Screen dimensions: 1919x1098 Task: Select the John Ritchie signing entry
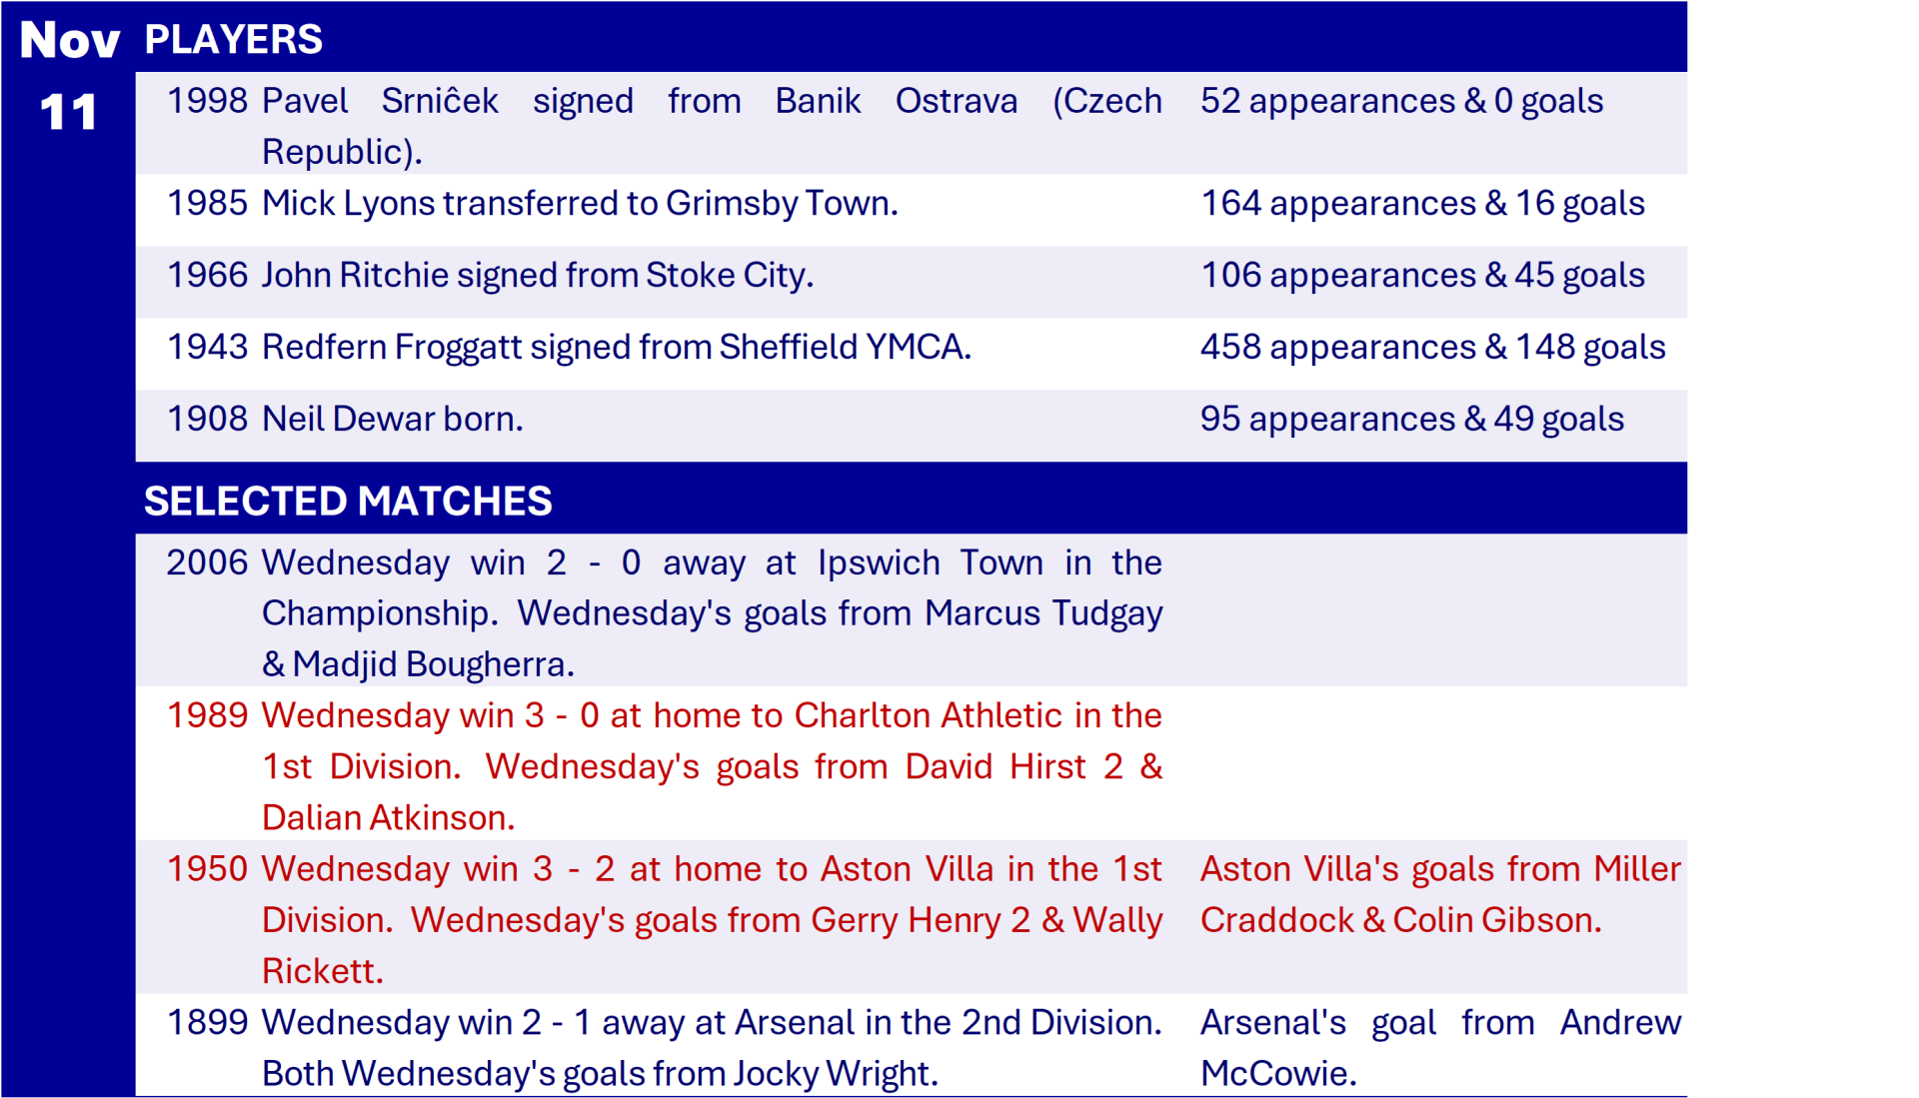click(x=538, y=276)
